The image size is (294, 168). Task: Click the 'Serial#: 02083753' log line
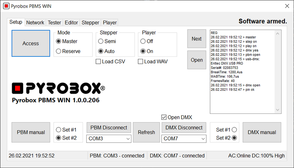tap(224, 68)
